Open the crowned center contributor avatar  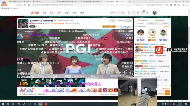pyautogui.click(x=152, y=32)
